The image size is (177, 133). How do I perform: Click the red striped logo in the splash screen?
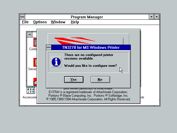[x=74, y=41]
